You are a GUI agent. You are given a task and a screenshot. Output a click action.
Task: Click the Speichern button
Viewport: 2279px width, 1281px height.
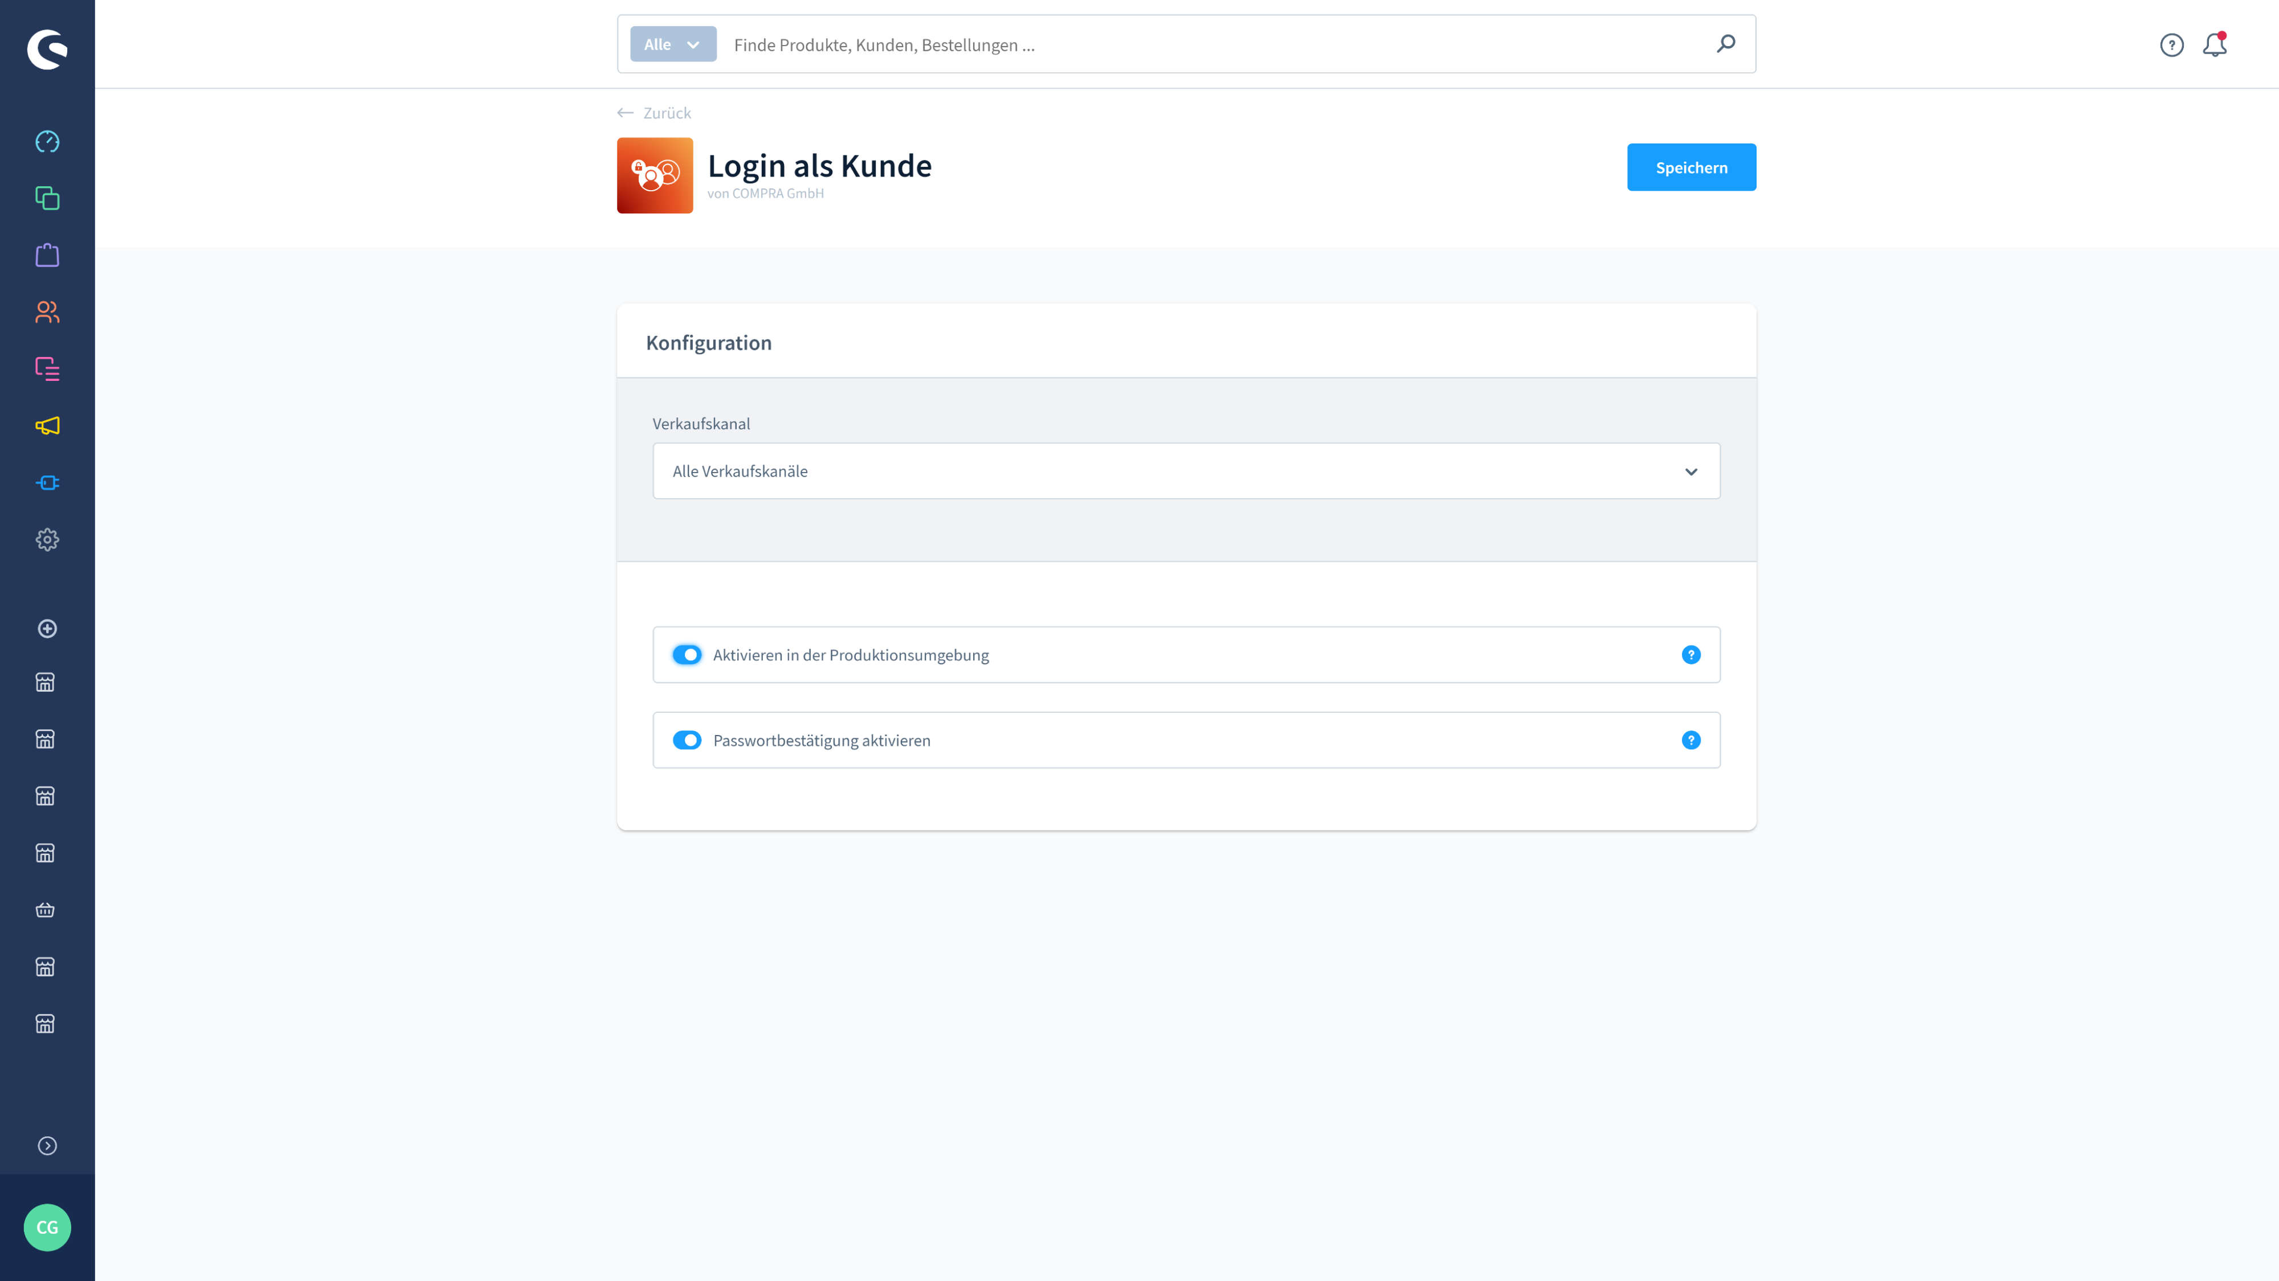click(1692, 167)
